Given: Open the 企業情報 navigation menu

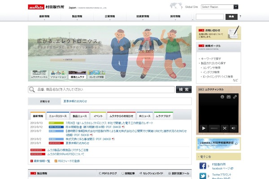Looking at the screenshot, I should coord(110,17).
